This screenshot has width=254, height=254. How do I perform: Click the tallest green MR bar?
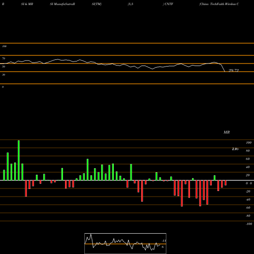click(x=19, y=160)
